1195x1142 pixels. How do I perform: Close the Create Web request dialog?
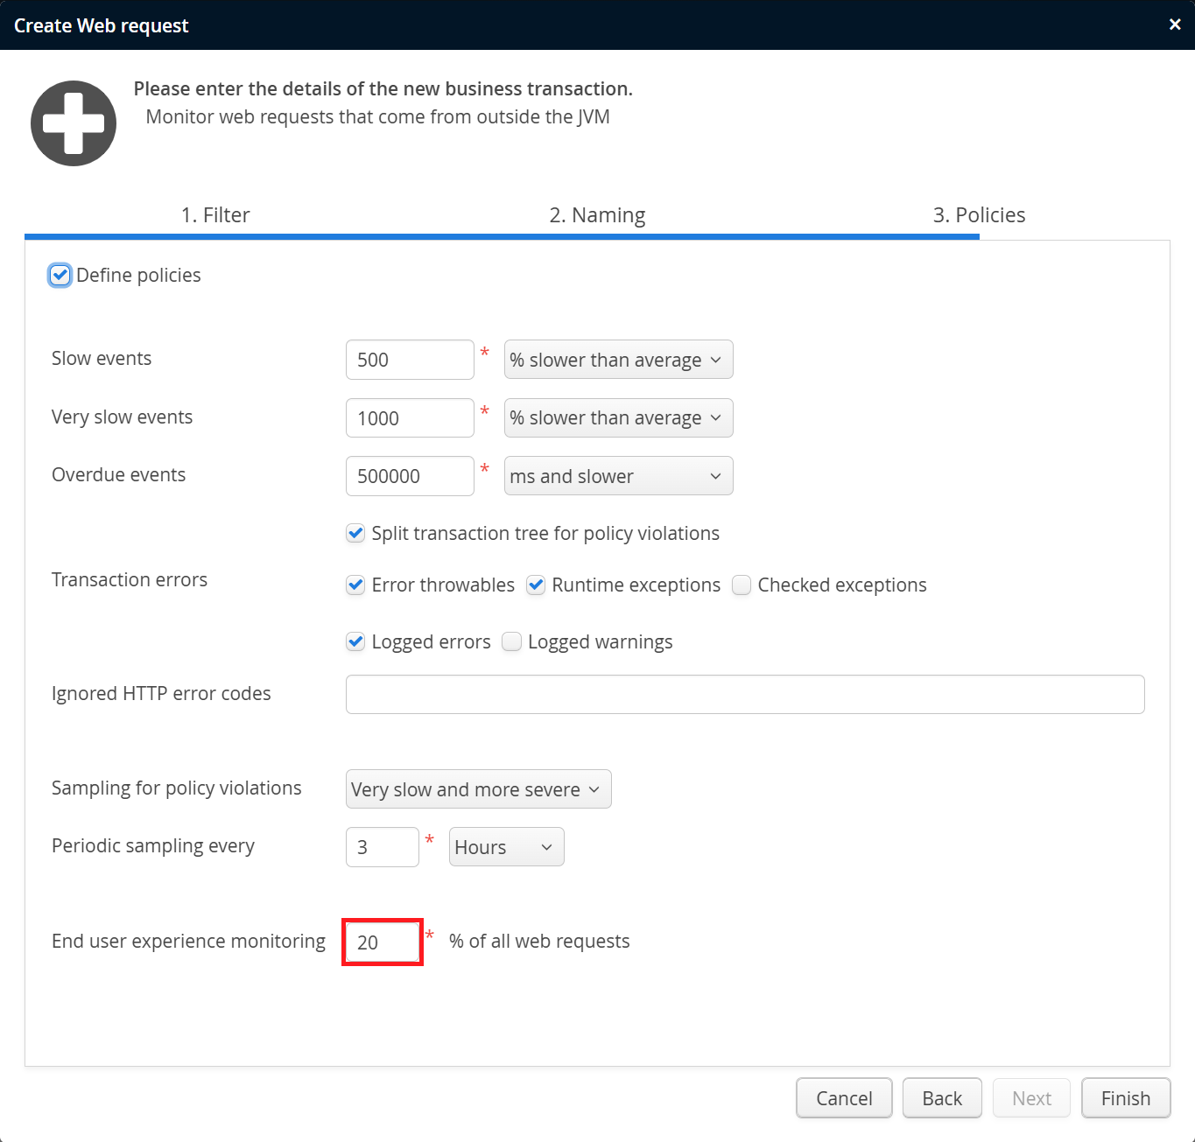[1175, 25]
